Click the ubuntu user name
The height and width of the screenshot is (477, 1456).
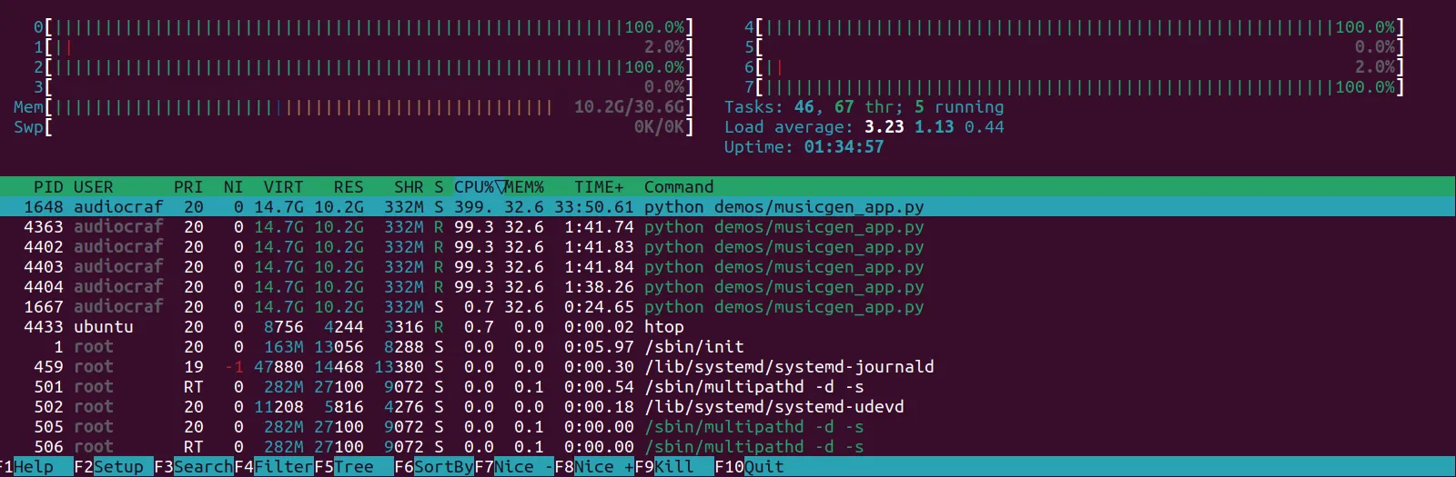pyautogui.click(x=104, y=327)
